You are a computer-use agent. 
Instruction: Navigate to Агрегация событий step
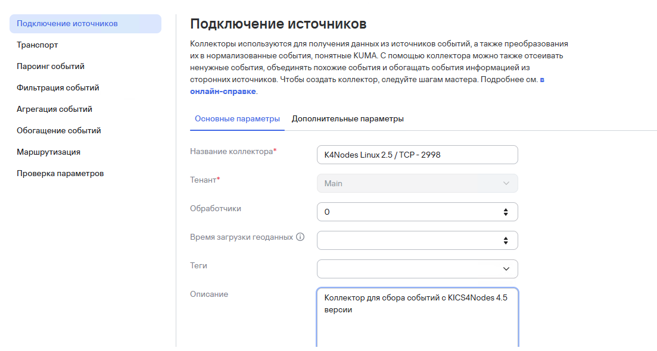[x=54, y=109]
